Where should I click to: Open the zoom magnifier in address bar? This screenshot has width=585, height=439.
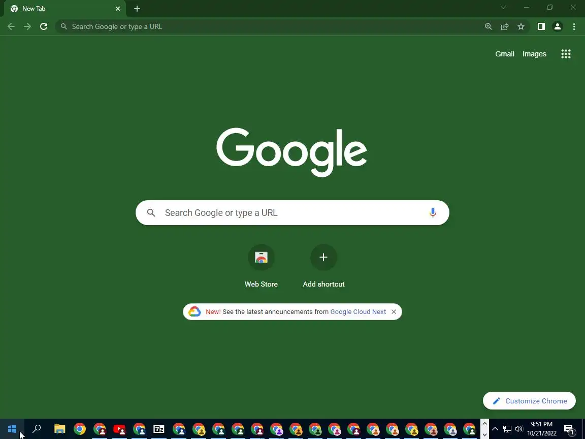pos(489,26)
